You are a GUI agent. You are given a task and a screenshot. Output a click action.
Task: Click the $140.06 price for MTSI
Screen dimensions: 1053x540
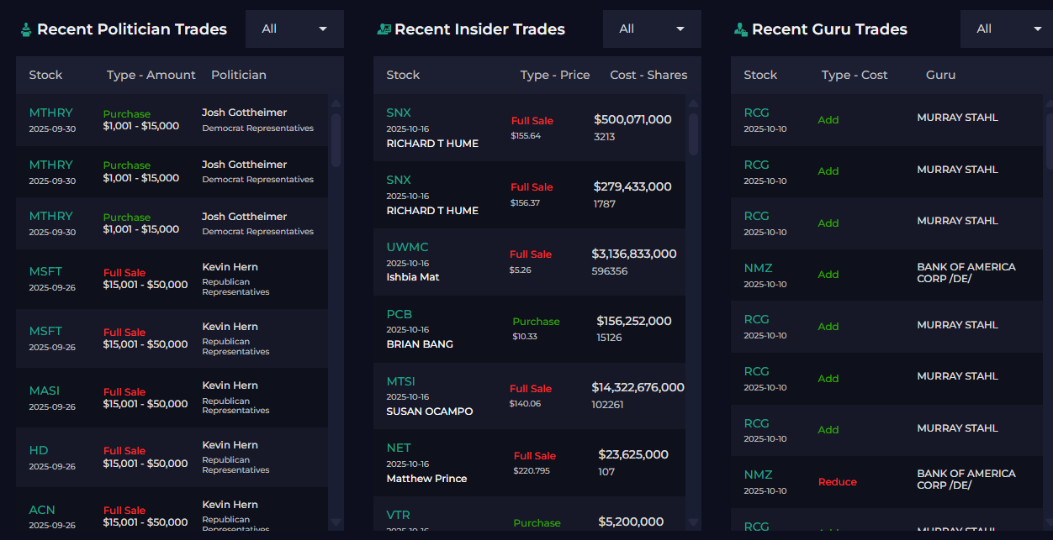coord(525,403)
